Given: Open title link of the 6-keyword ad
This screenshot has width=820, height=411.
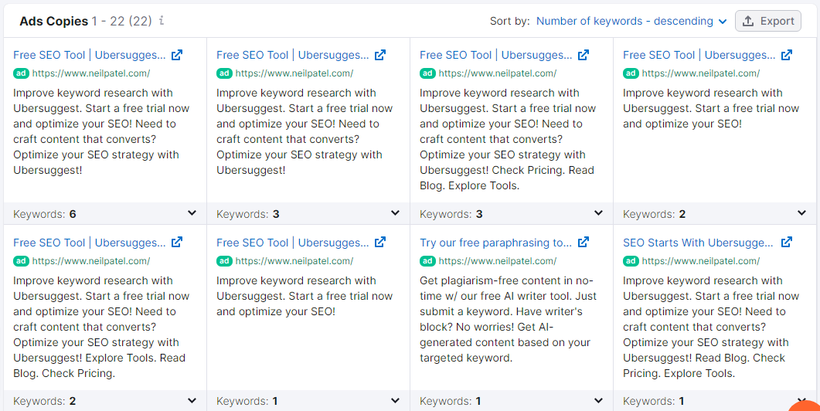Looking at the screenshot, I should tap(90, 55).
